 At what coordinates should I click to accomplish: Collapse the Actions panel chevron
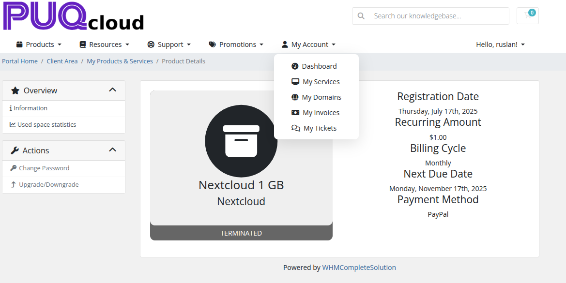(112, 150)
